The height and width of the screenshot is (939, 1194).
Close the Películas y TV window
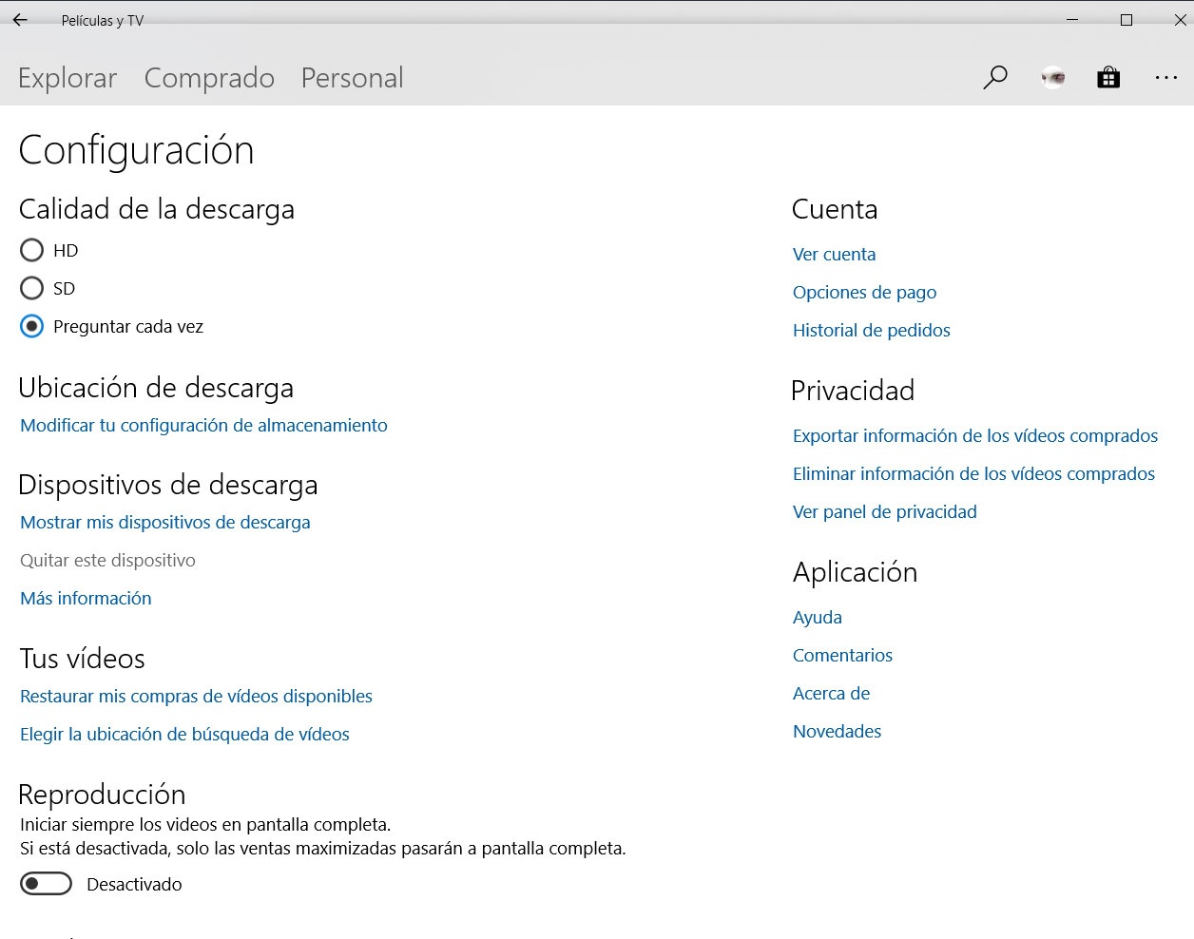tap(1180, 20)
